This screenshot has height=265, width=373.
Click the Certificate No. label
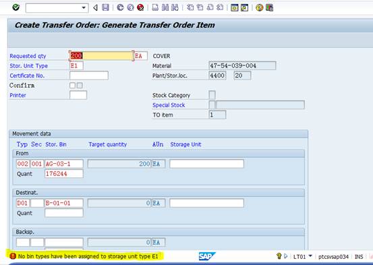pyautogui.click(x=27, y=76)
